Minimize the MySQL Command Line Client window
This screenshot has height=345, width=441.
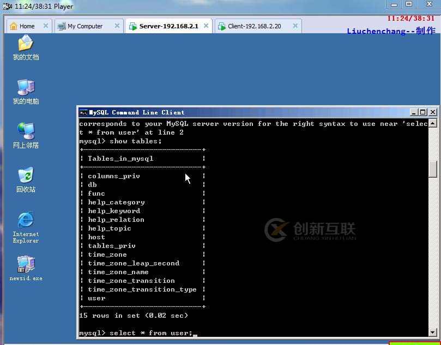[x=413, y=112]
